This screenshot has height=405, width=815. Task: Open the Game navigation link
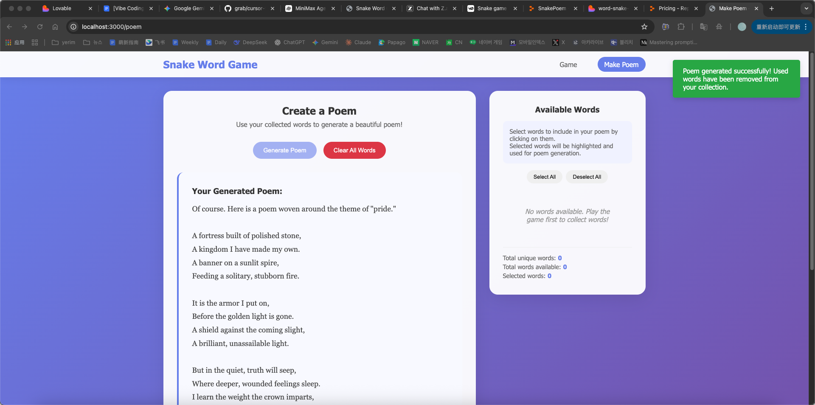click(x=568, y=65)
